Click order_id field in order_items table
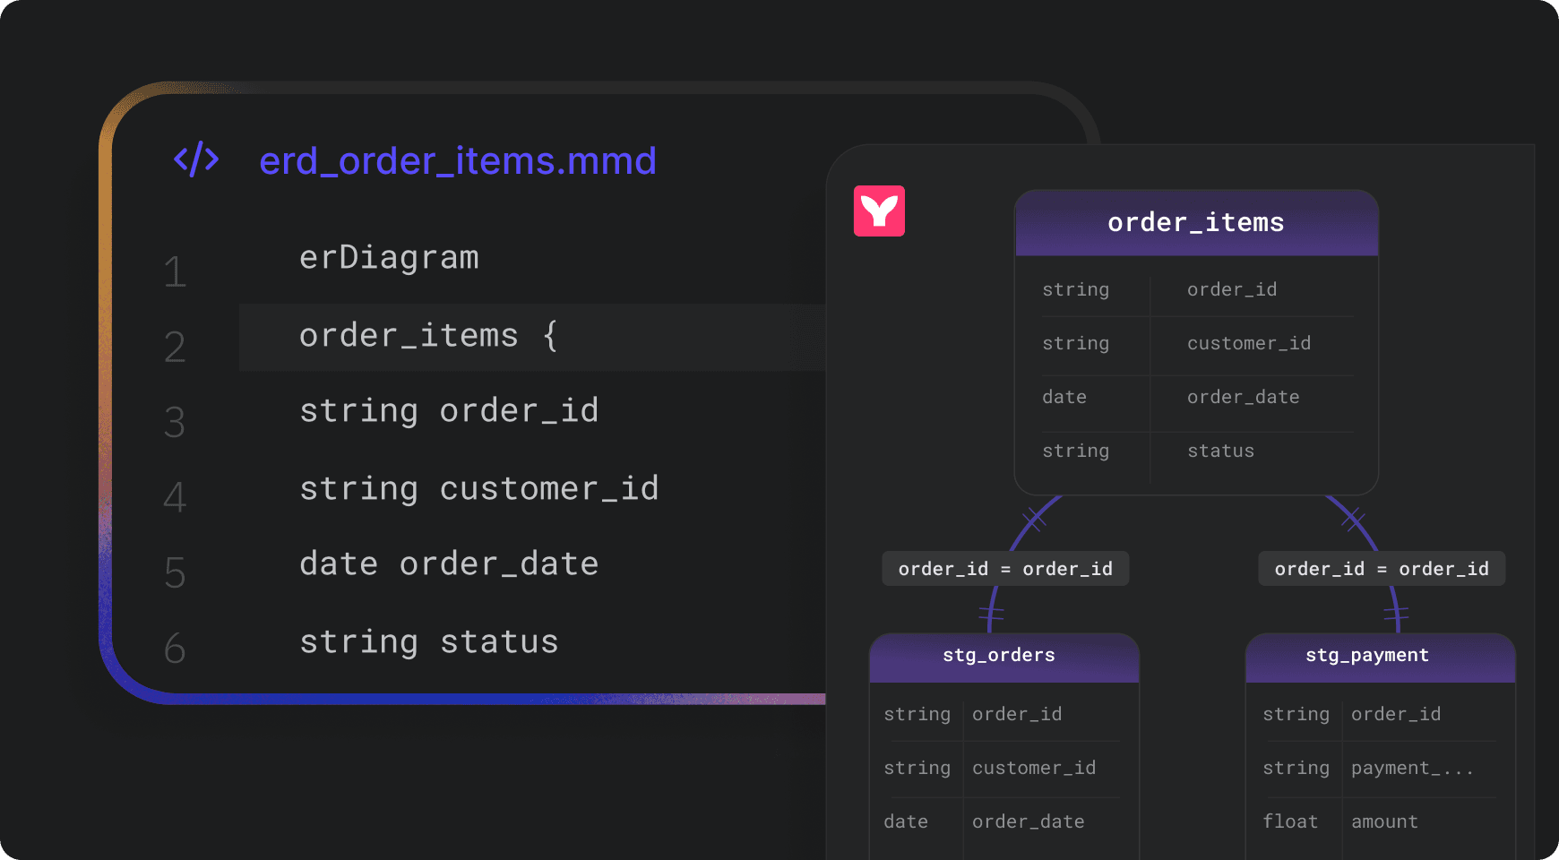This screenshot has height=860, width=1559. click(x=1232, y=289)
